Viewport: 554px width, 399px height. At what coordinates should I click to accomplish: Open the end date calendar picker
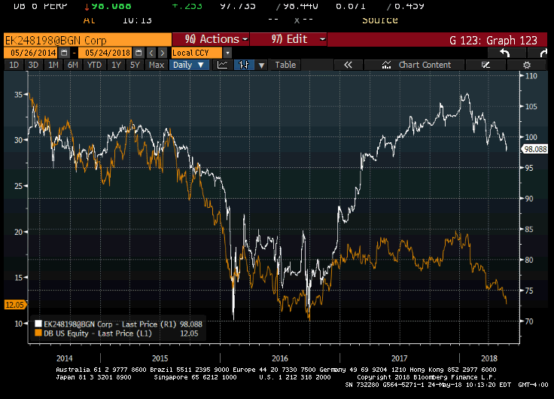(138, 53)
